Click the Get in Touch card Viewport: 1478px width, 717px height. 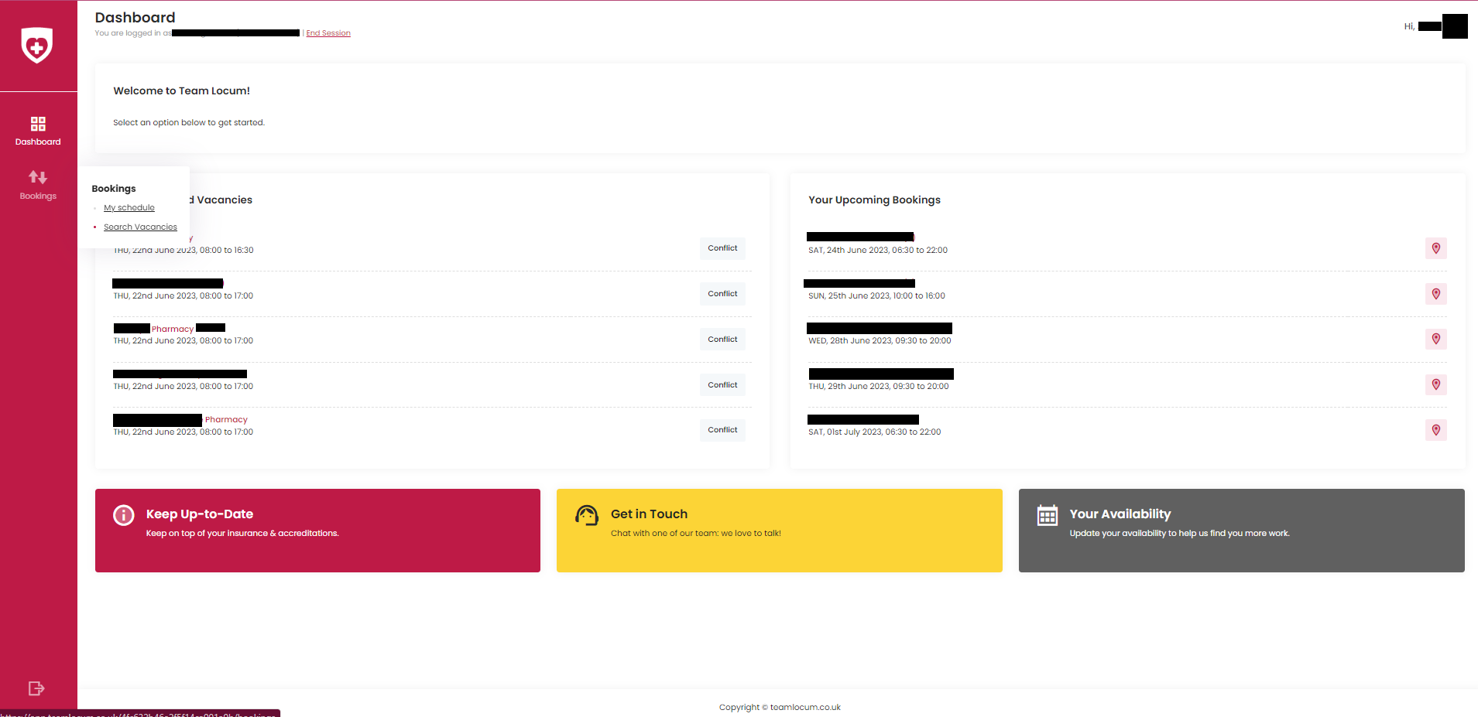[x=779, y=531]
